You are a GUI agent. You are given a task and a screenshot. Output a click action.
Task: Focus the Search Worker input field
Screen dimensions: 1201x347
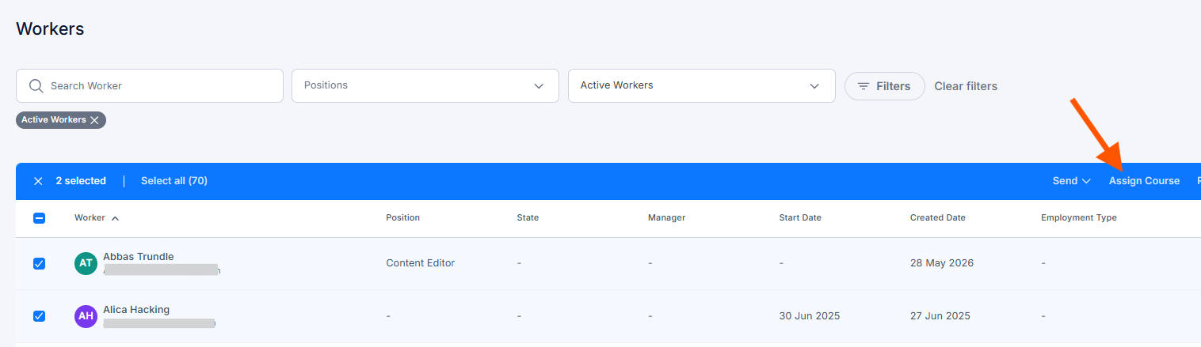[150, 85]
